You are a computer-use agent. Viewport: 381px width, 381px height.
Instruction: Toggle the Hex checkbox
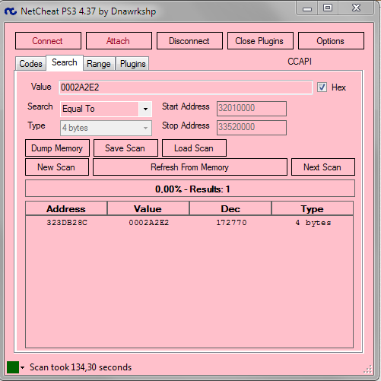pyautogui.click(x=322, y=87)
